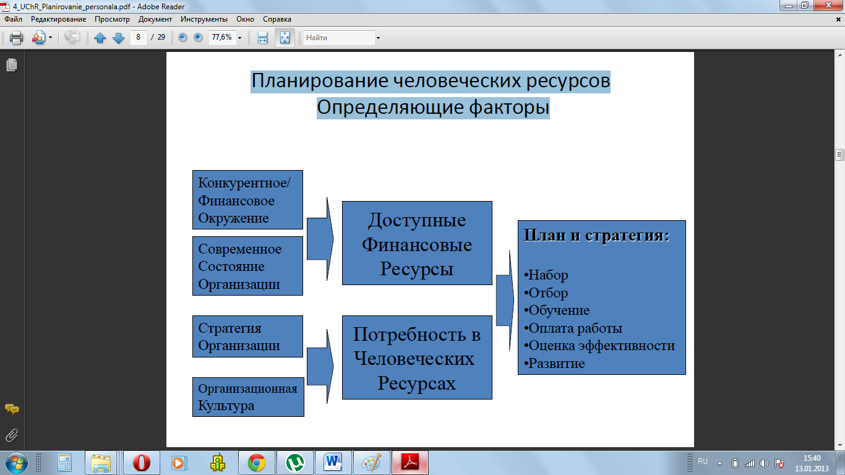
Task: Open the Справка menu
Action: pos(277,19)
